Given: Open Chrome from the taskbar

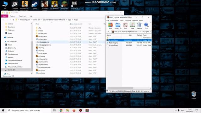Looking at the screenshot, I should click(61, 110).
